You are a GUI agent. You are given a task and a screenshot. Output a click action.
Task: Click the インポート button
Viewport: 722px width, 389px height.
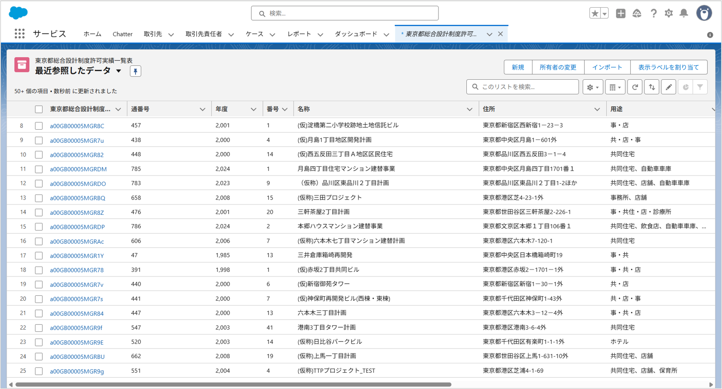coord(607,68)
